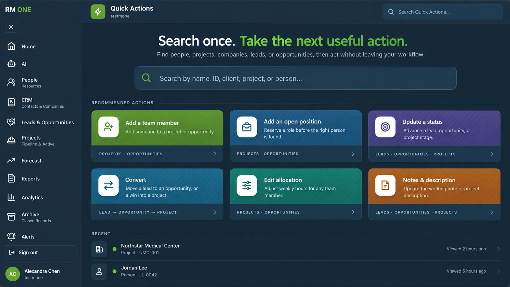510x287 pixels.
Task: Expand the Convert card chevron
Action: point(215,212)
